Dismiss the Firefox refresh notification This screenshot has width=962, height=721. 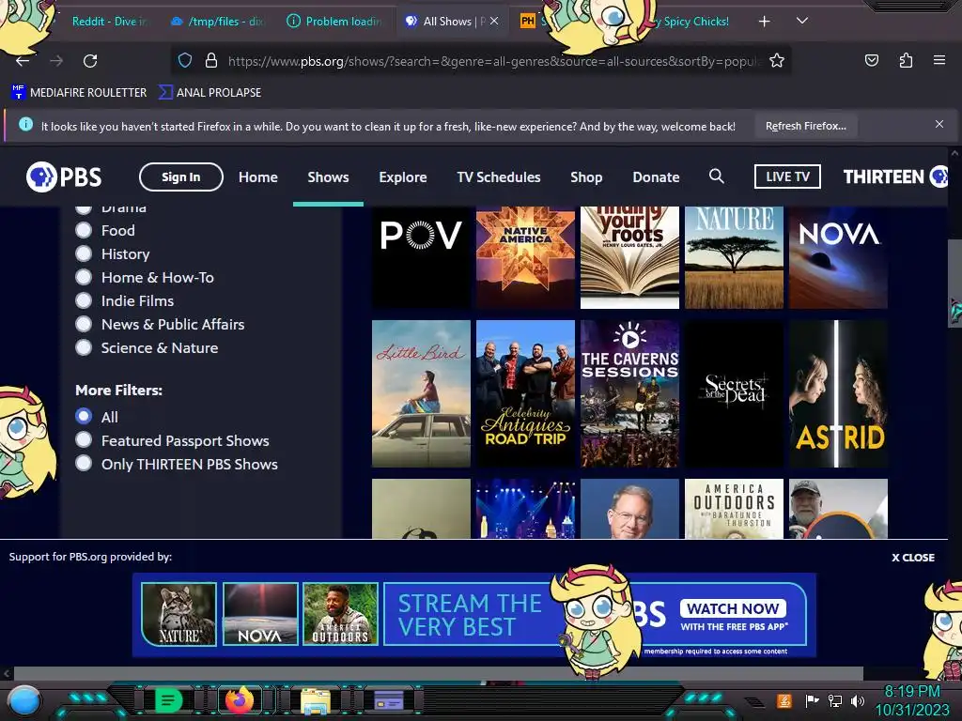[939, 124]
